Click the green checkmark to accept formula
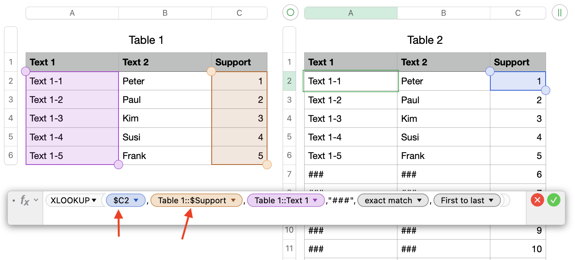 click(553, 201)
